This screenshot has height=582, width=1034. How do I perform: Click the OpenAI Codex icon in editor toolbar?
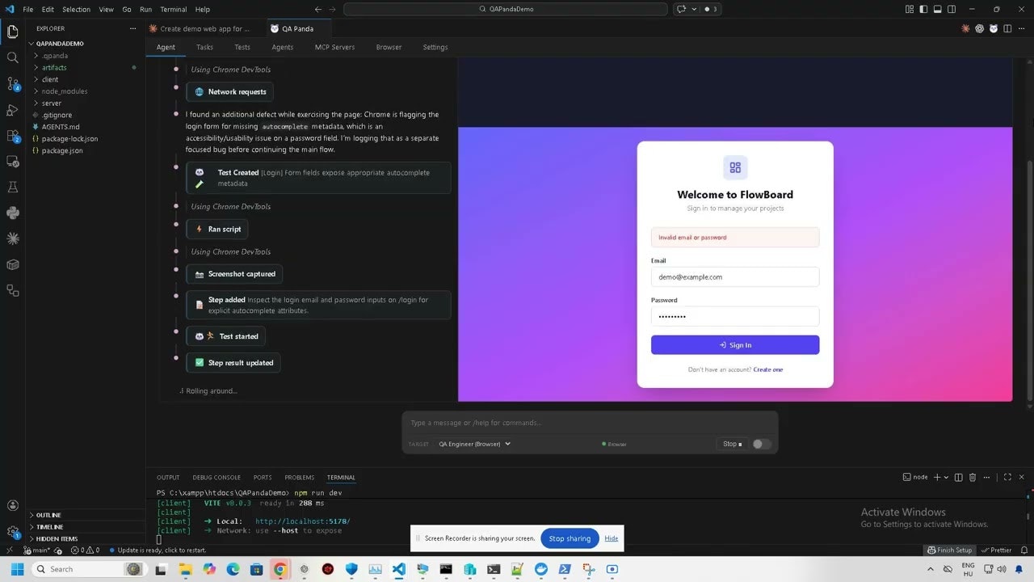point(979,28)
